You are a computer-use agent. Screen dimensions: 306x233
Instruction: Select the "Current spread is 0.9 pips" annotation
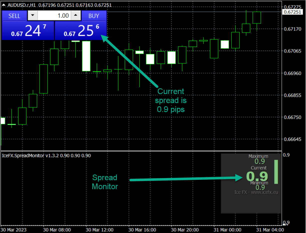(x=171, y=100)
